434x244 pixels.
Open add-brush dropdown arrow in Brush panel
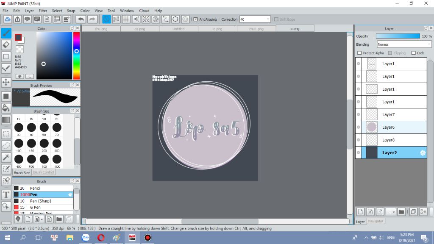pos(42,219)
